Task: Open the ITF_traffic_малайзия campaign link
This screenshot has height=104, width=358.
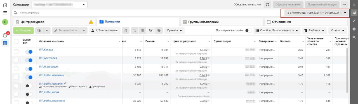Action: click(x=51, y=75)
